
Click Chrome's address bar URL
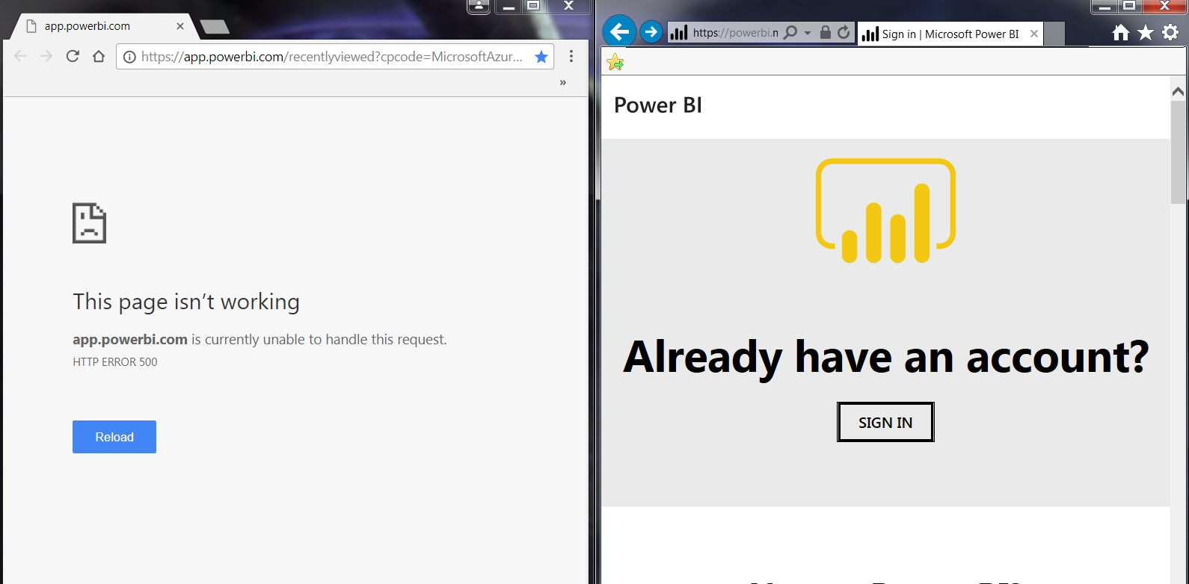point(331,57)
